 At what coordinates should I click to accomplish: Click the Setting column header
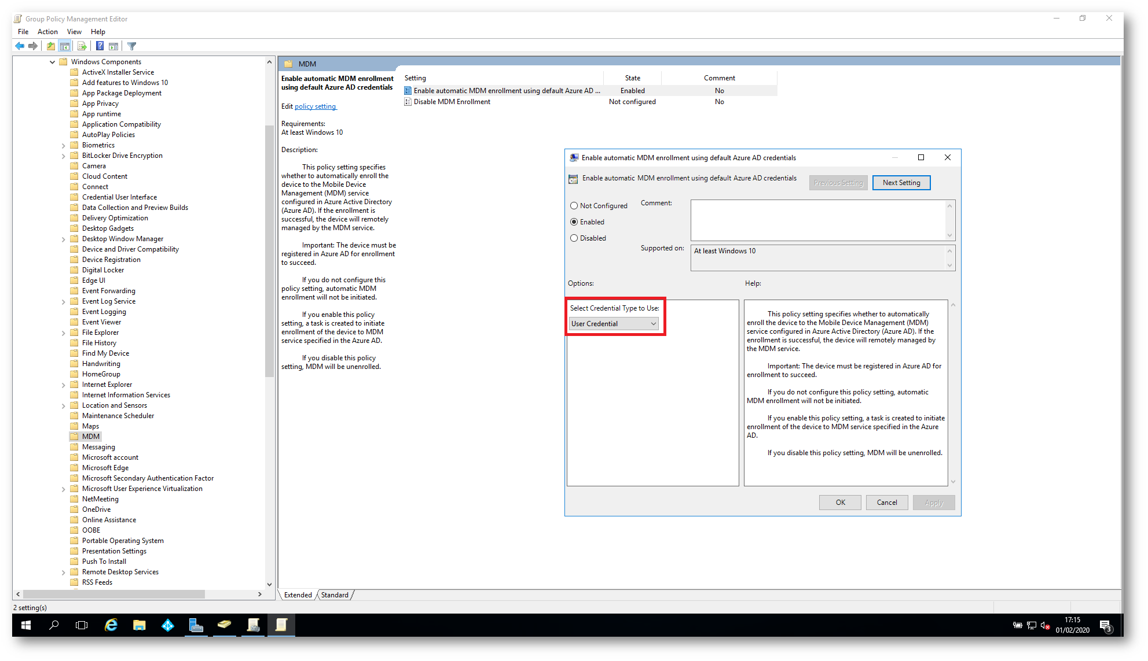(503, 78)
